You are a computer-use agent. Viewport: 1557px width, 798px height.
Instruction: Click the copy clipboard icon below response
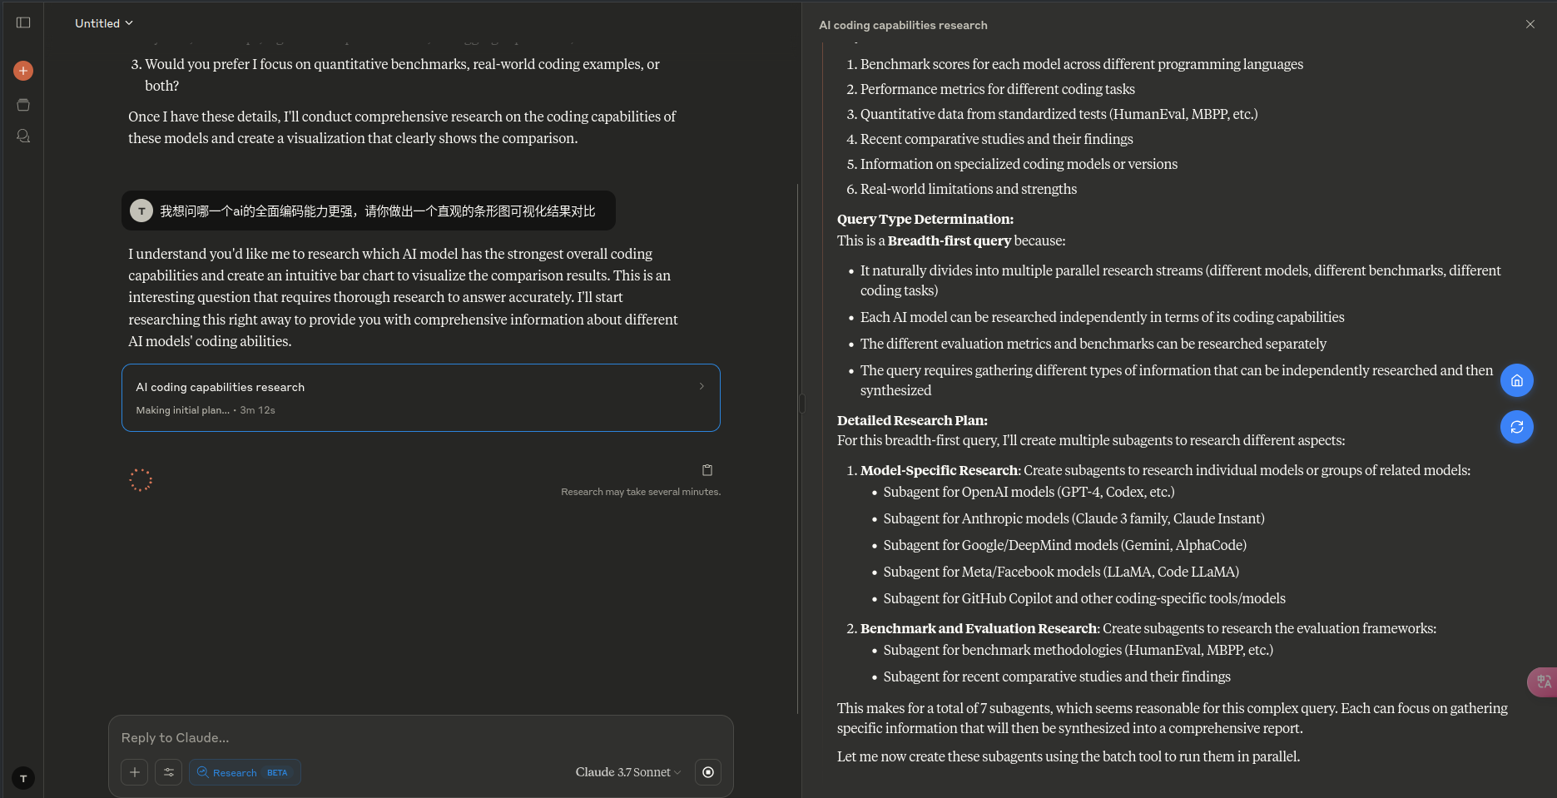(x=707, y=470)
